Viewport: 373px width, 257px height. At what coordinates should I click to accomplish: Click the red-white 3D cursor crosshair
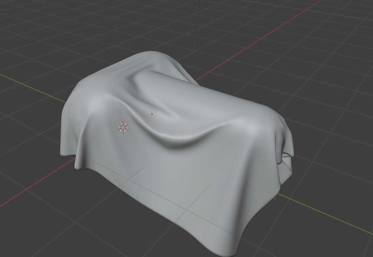click(x=123, y=127)
